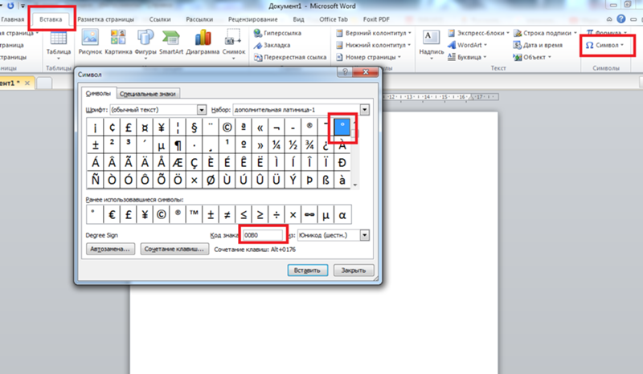643x374 pixels.
Task: Open the Вид tab
Action: pos(298,19)
